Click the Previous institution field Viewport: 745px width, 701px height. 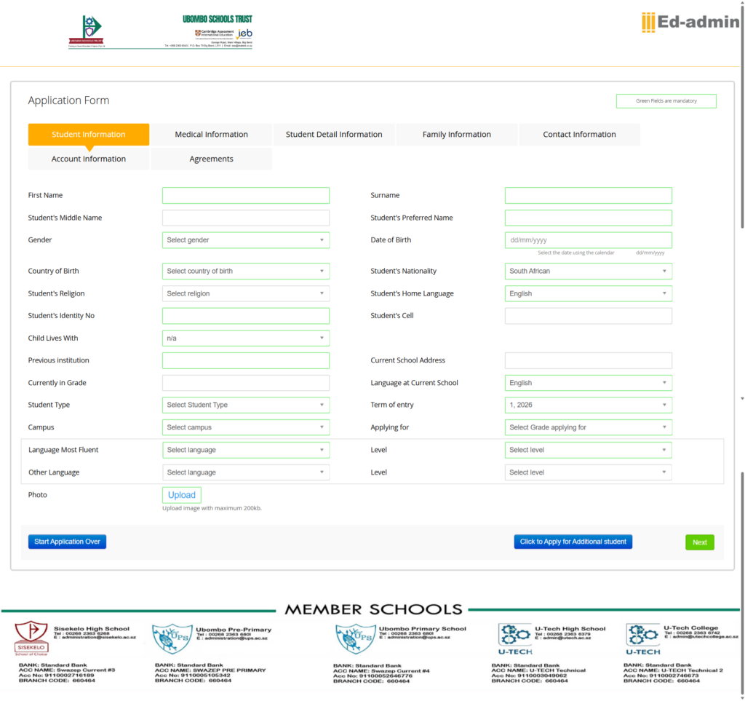click(x=246, y=361)
